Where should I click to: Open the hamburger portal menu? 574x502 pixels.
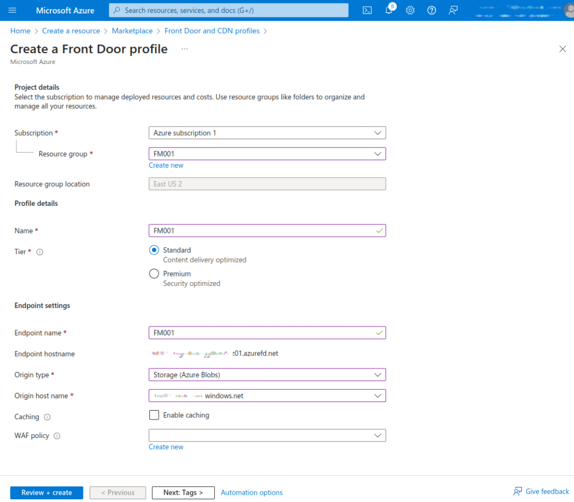[x=12, y=10]
